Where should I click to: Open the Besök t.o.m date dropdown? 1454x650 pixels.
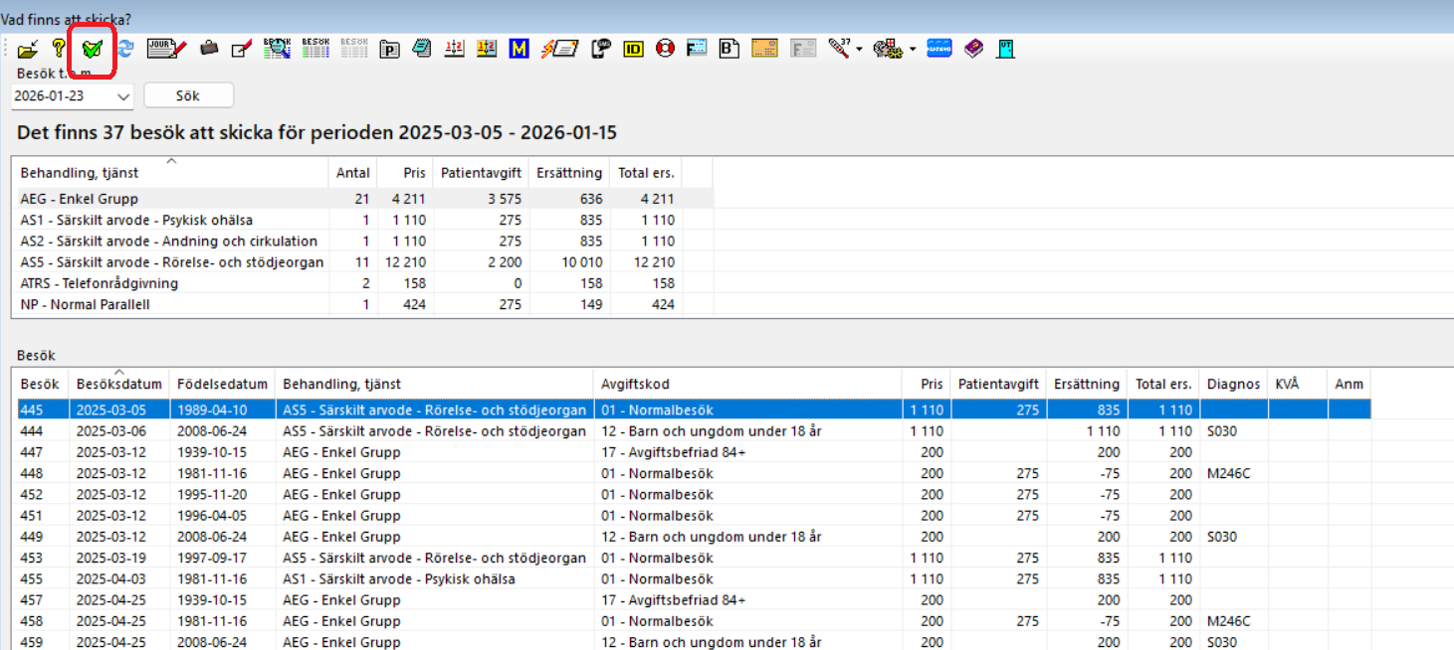pyautogui.click(x=123, y=96)
